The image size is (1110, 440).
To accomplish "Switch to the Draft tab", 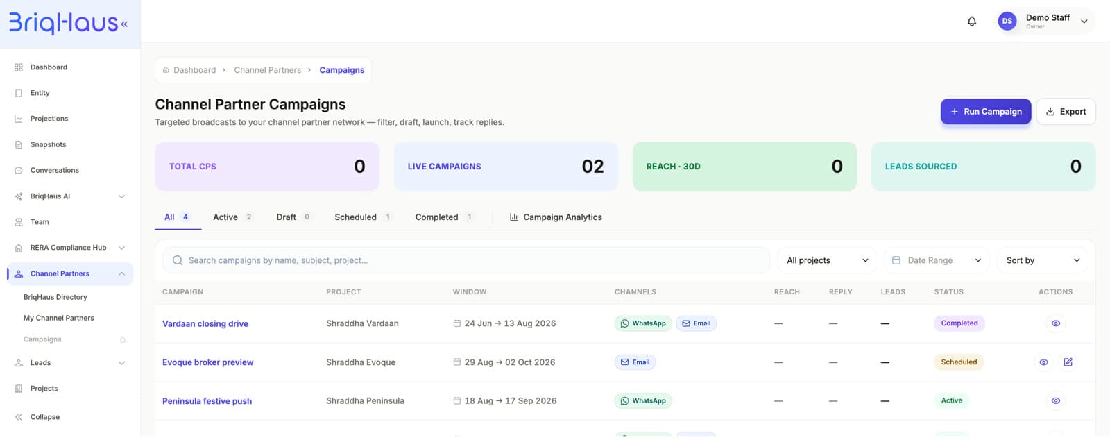I will [x=293, y=217].
